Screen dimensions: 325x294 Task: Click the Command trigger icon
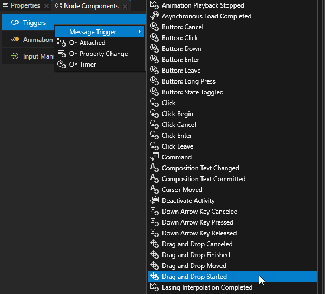point(154,157)
